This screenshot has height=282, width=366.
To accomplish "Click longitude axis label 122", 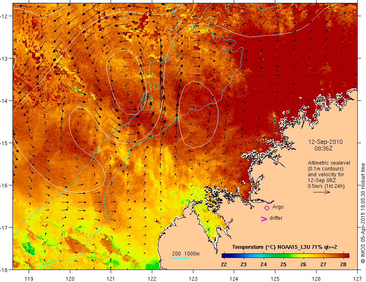I will [152, 279].
